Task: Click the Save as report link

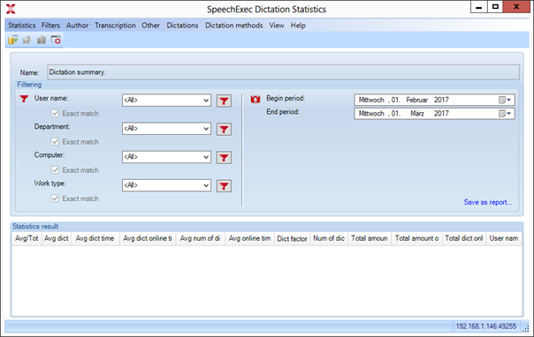Action: click(488, 202)
